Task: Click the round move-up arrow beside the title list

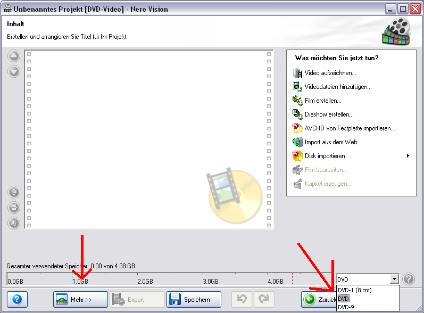Action: coord(14,56)
